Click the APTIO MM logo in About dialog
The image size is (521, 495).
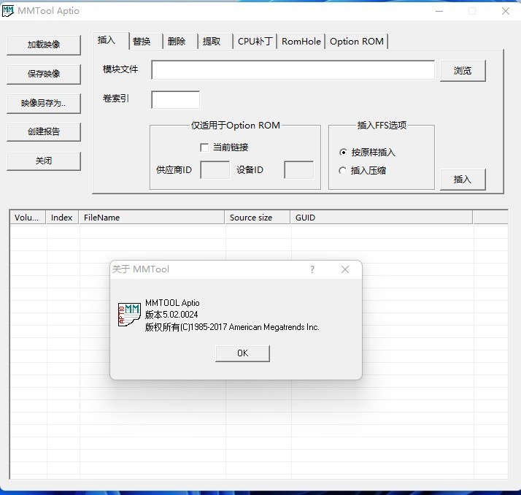[x=129, y=315]
